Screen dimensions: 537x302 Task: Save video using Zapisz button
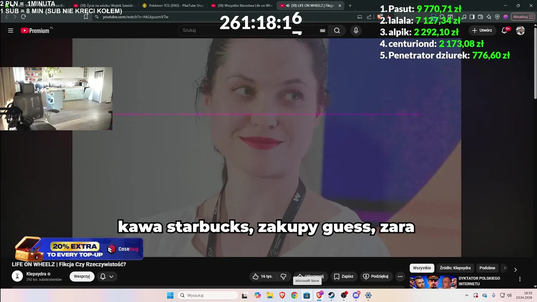(344, 276)
